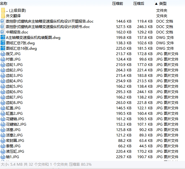
Task: Select the file name 图纸汇总16张.dwg
Action: click(21, 48)
